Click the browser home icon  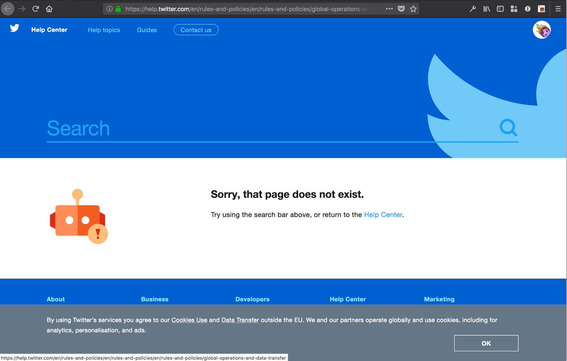[x=49, y=8]
